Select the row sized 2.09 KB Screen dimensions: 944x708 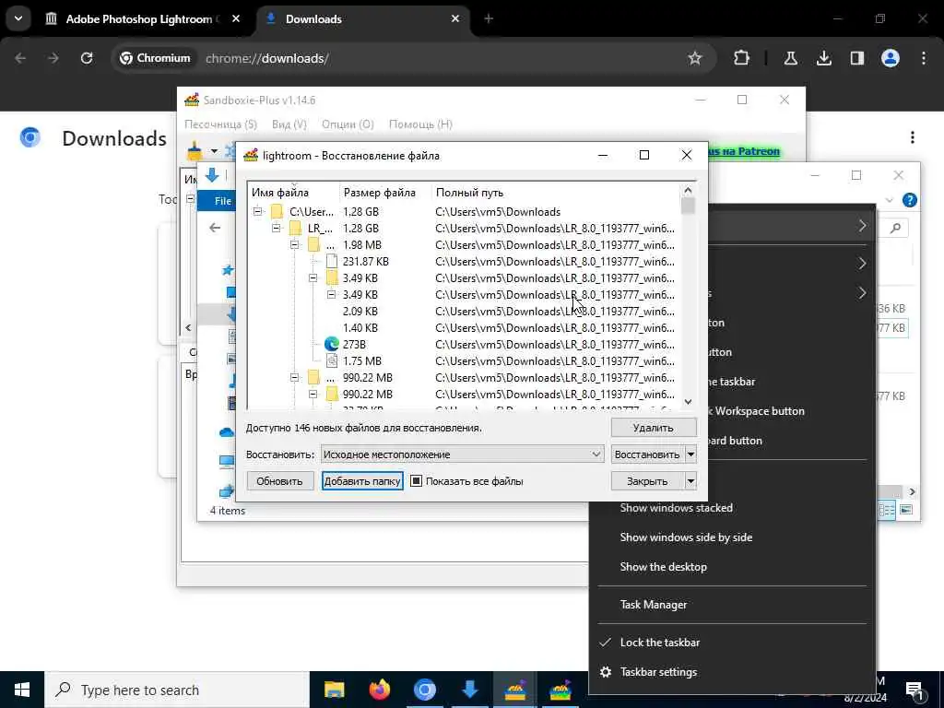tap(464, 312)
